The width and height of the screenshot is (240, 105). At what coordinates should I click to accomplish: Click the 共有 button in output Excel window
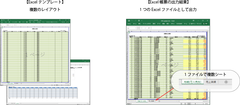pyautogui.click(x=205, y=24)
